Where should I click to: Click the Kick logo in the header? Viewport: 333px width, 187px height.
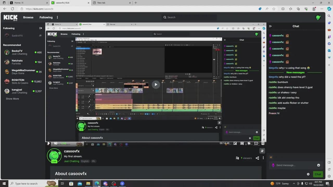click(x=10, y=18)
